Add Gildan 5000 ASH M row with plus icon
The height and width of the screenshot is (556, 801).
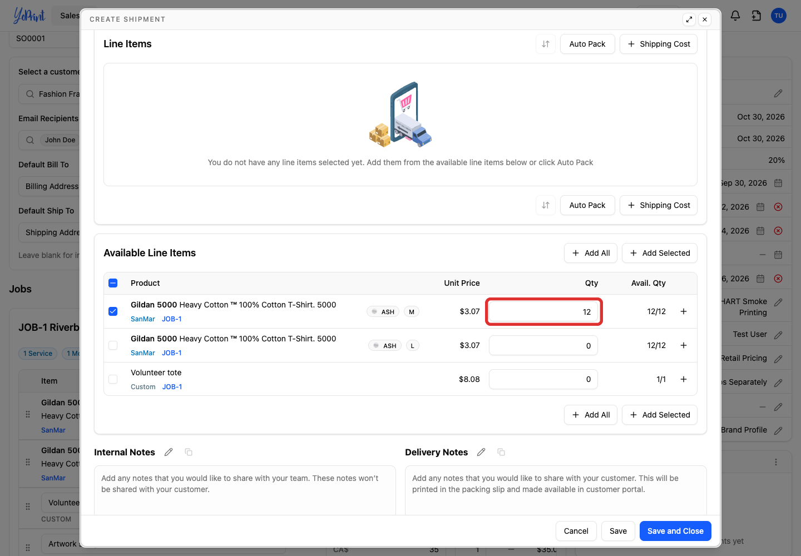pos(684,311)
